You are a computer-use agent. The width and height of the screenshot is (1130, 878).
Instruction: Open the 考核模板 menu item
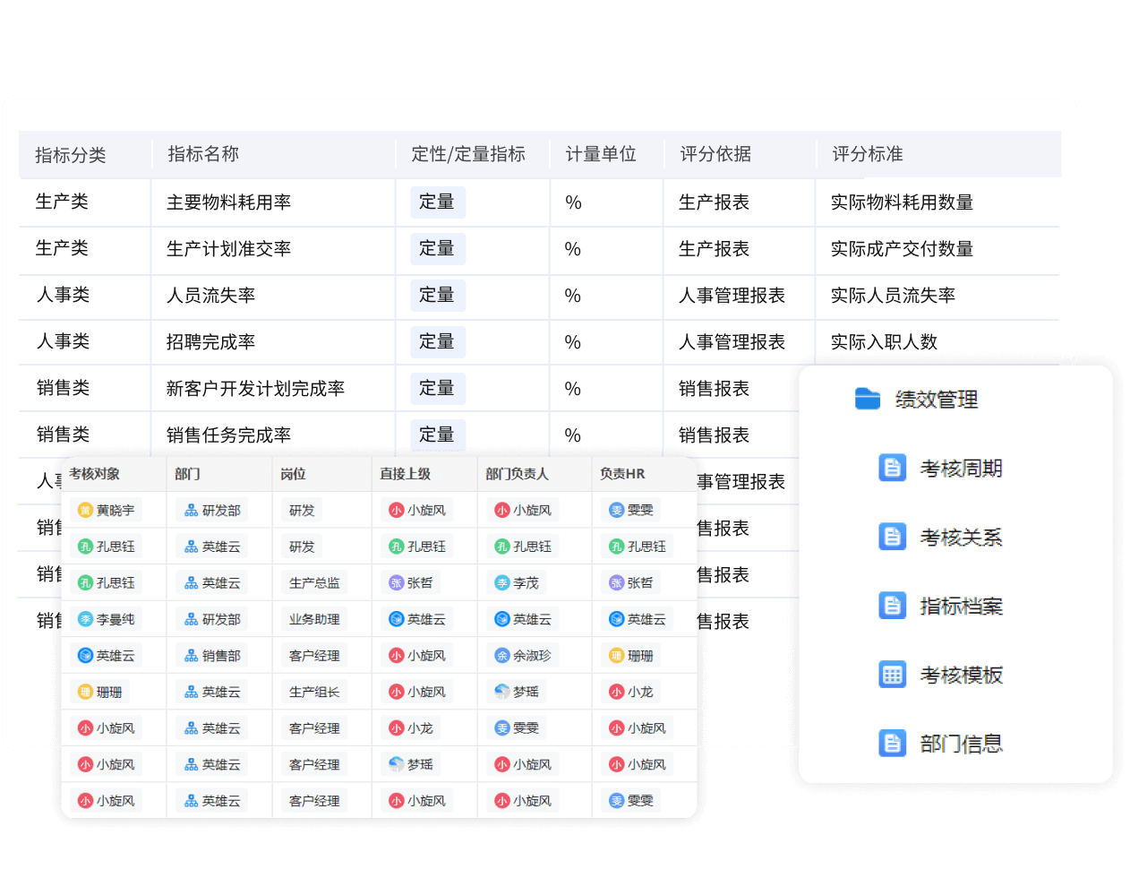961,675
